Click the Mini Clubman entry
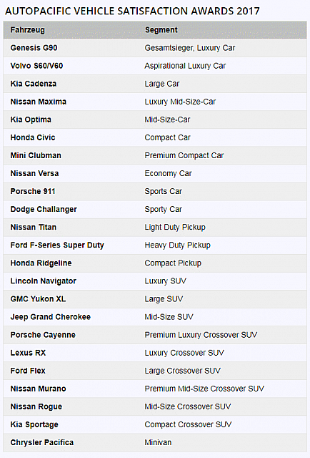310x458 pixels. pos(36,155)
